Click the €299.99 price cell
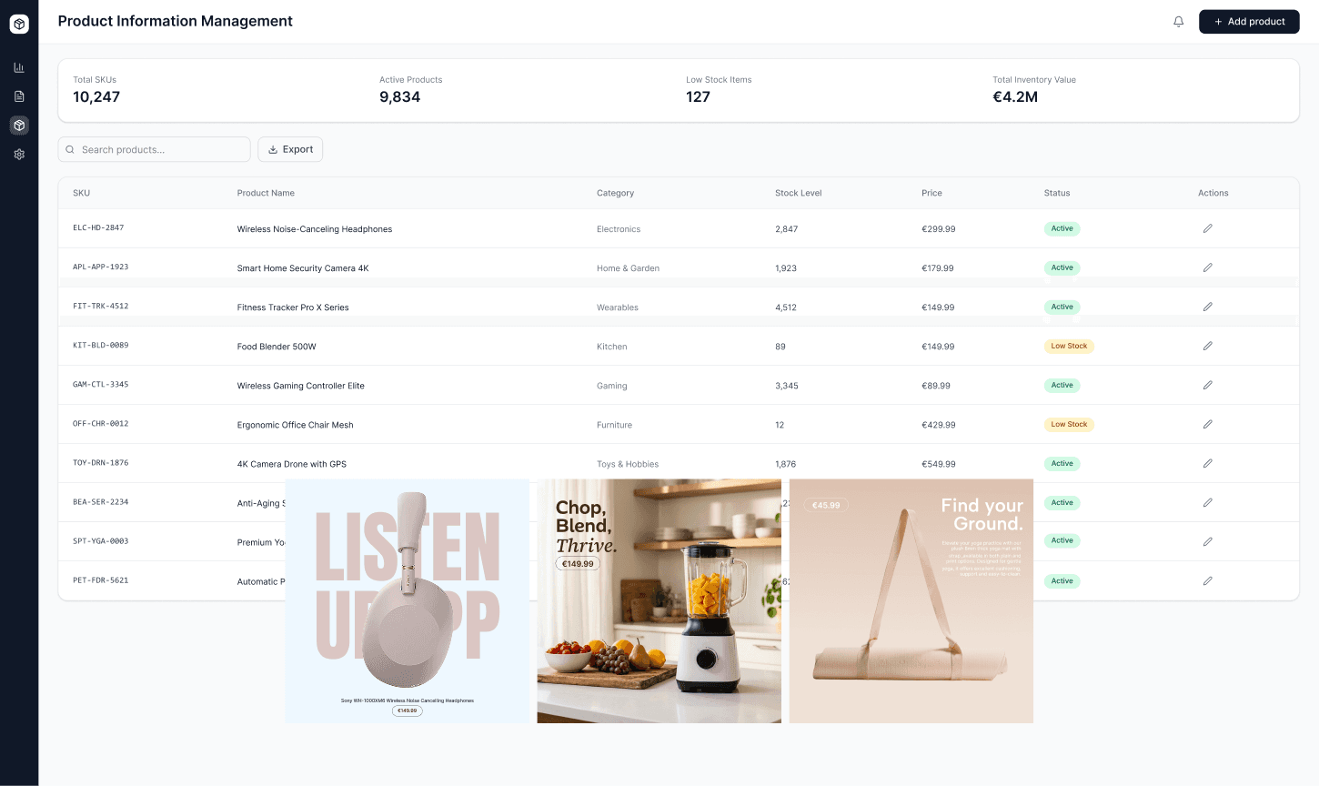Image resolution: width=1319 pixels, height=786 pixels. 939,229
